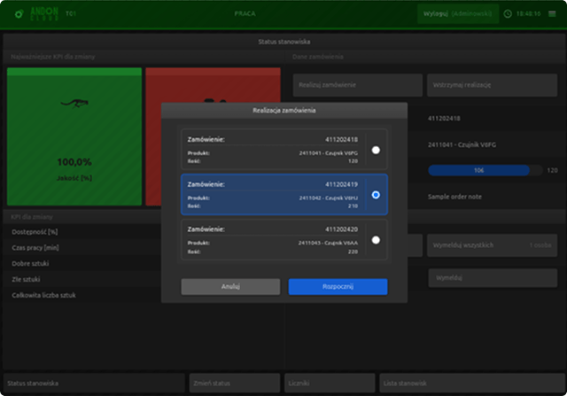This screenshot has width=567, height=396.
Task: Click product text 2411041 - Czujnik V6FG in background
Action: pyautogui.click(x=462, y=144)
